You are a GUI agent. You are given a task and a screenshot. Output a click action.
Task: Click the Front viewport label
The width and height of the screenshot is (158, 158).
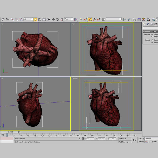[x=73, y=24]
